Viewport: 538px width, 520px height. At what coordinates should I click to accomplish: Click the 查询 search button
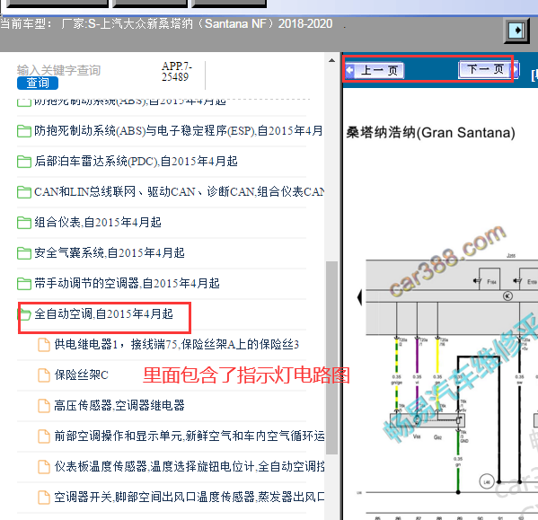click(x=38, y=83)
